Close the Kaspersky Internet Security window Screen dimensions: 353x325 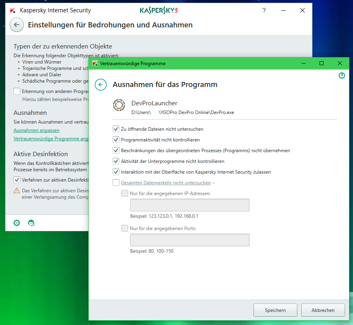302,10
